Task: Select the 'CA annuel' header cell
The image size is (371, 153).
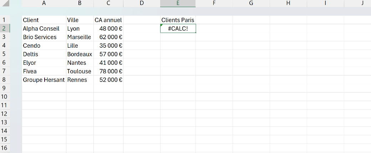Action: (x=108, y=20)
